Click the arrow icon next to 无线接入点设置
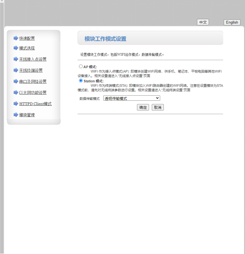 tap(16, 59)
